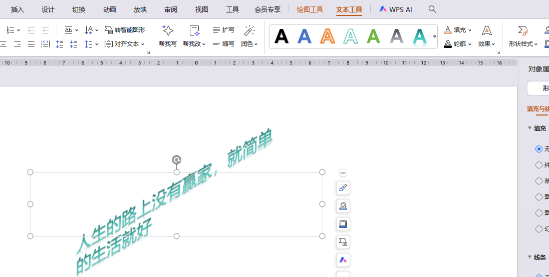Apply the gray gradient WordArt style
Viewport: 549px width, 277px height.
397,36
